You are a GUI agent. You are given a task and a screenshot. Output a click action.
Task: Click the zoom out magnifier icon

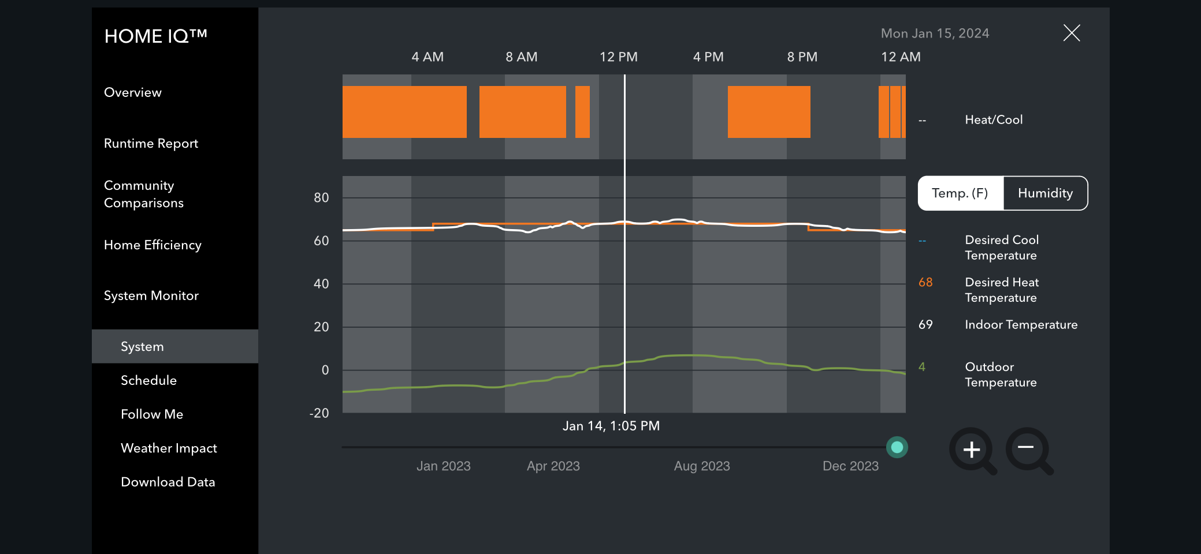pos(1027,449)
